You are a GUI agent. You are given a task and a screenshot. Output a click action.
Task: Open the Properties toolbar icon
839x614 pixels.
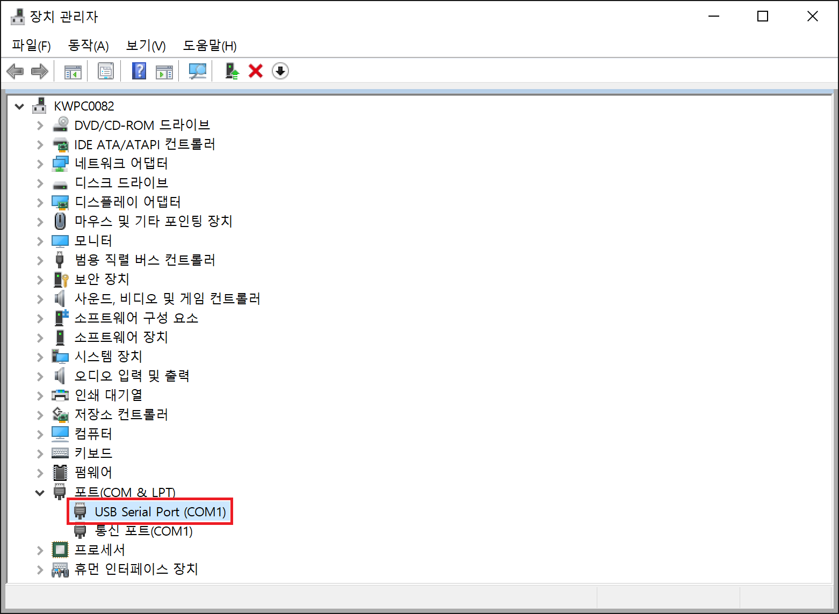click(106, 71)
